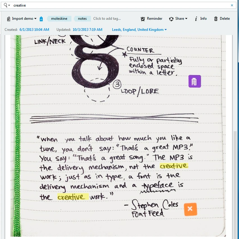Delete the note with trash icon

(222, 19)
